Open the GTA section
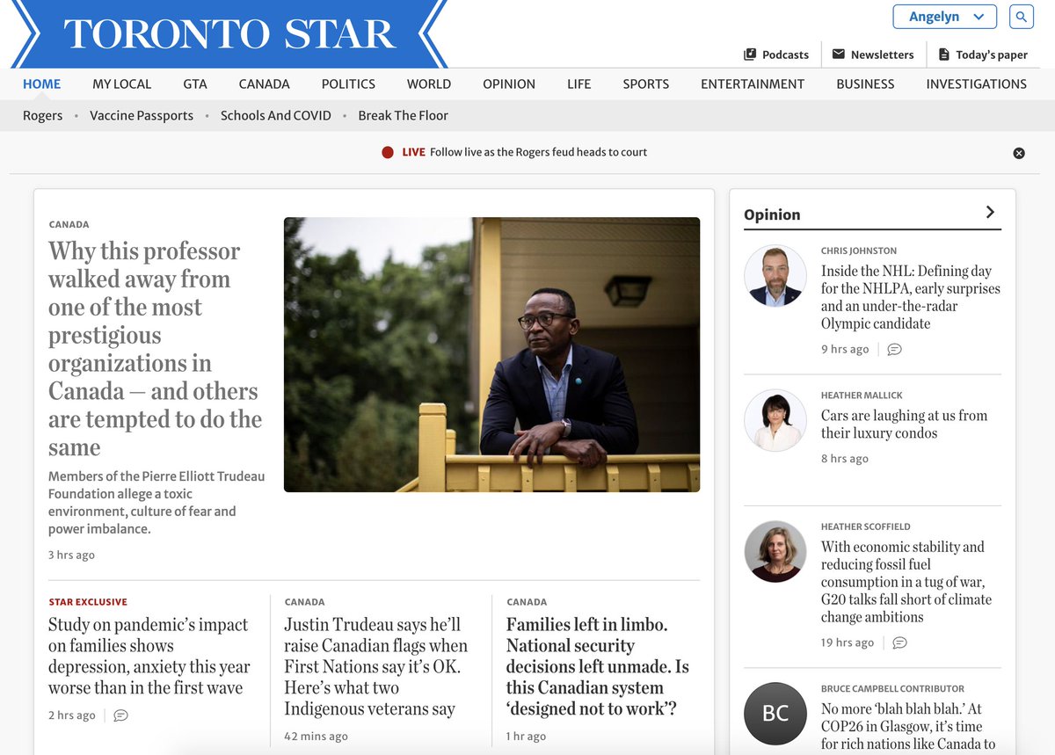This screenshot has height=755, width=1055. point(195,84)
